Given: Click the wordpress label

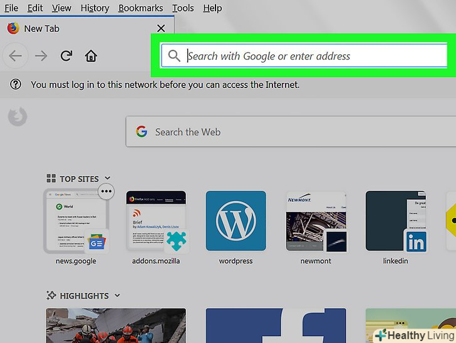Looking at the screenshot, I should click(236, 261).
